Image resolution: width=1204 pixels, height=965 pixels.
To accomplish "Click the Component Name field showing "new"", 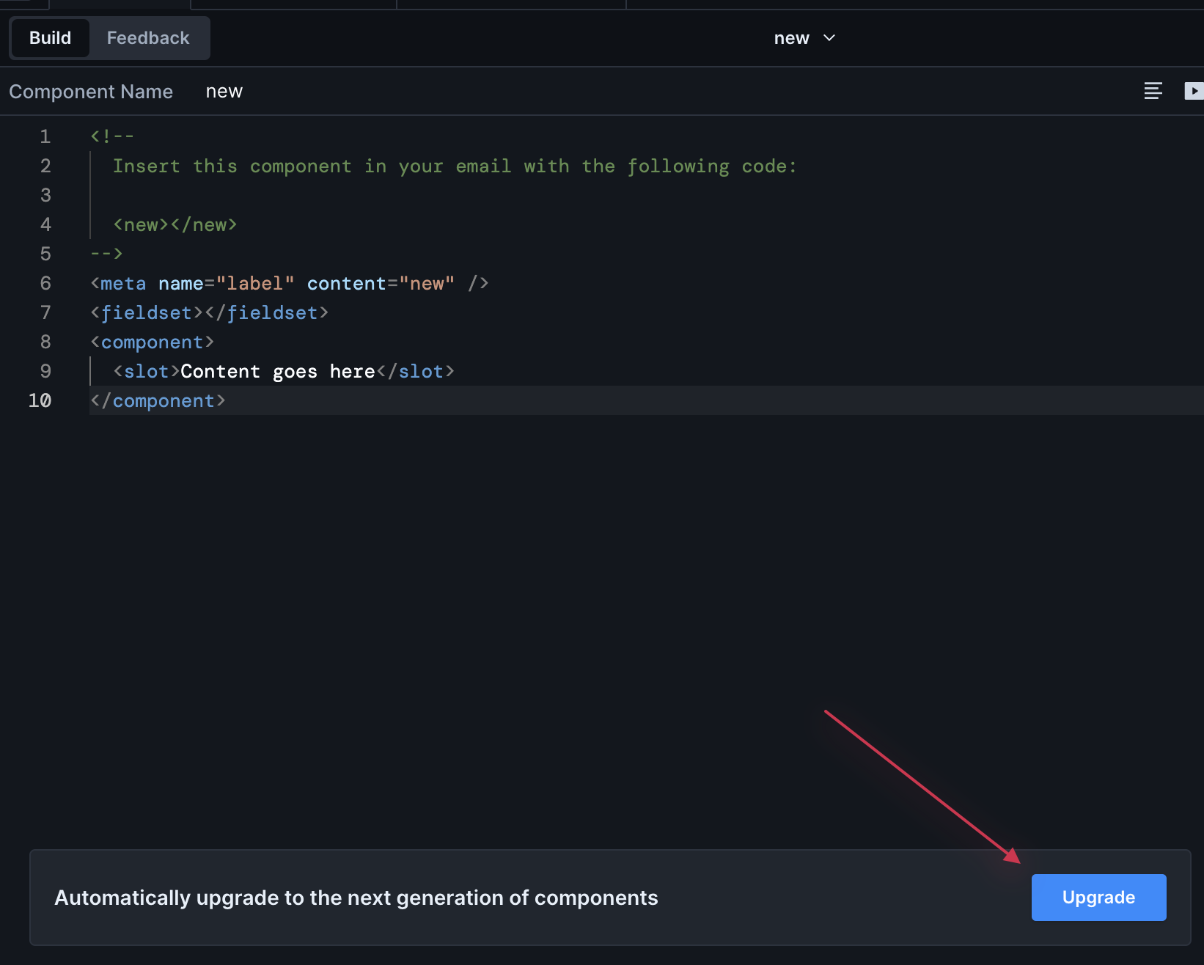I will pos(224,92).
